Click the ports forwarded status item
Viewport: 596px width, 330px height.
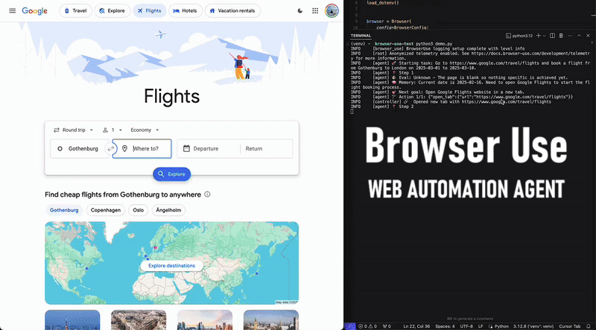click(387, 326)
